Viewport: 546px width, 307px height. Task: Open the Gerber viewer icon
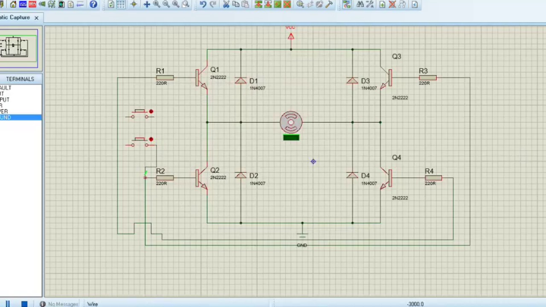point(52,4)
